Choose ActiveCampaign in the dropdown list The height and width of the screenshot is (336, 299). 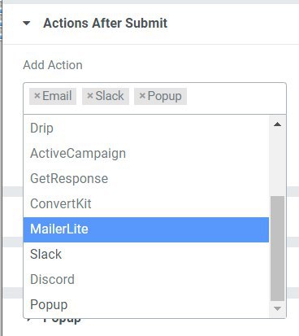coord(146,154)
